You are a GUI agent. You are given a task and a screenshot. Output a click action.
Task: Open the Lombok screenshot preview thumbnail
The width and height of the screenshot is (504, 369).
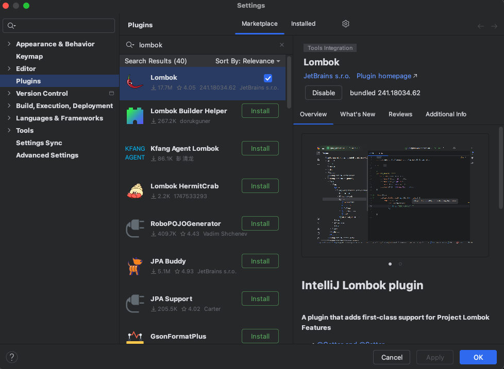click(x=395, y=195)
